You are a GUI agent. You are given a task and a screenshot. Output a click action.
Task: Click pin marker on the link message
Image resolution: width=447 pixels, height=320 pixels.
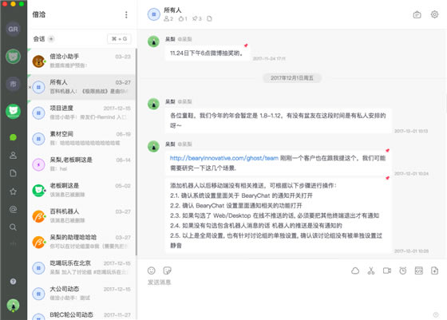click(x=387, y=151)
